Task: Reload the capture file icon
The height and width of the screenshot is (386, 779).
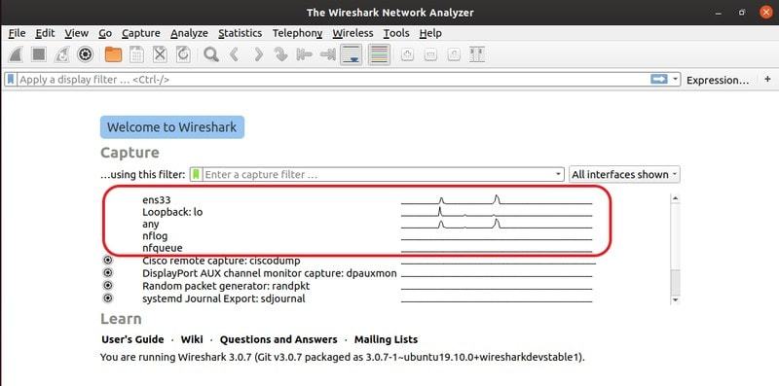Action: [x=183, y=54]
